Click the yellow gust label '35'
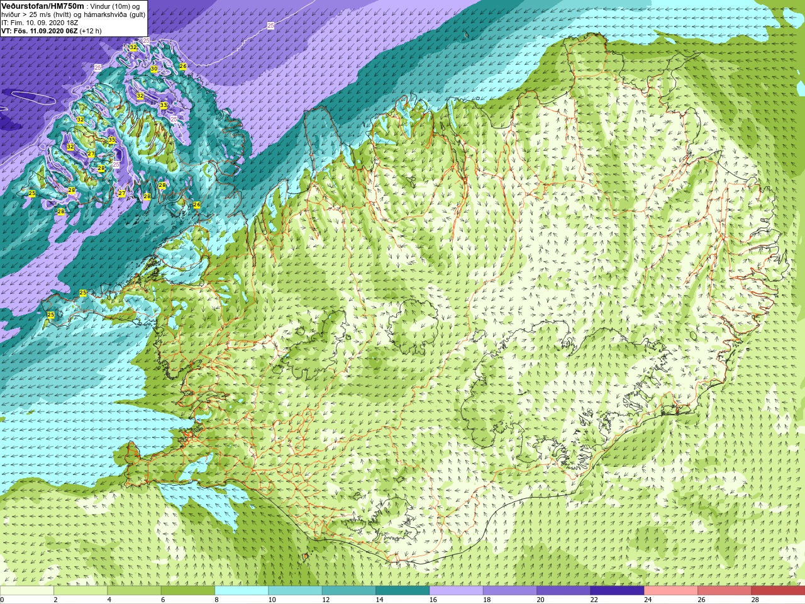 [111, 140]
